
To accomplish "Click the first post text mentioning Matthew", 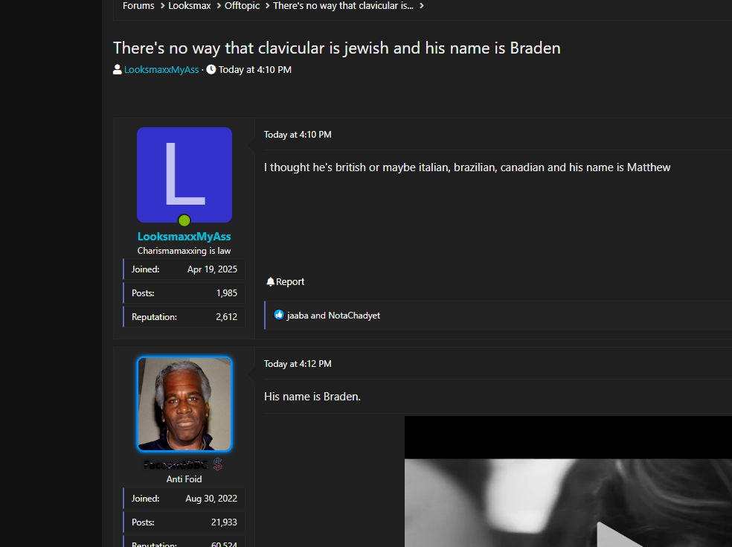I will [x=467, y=167].
